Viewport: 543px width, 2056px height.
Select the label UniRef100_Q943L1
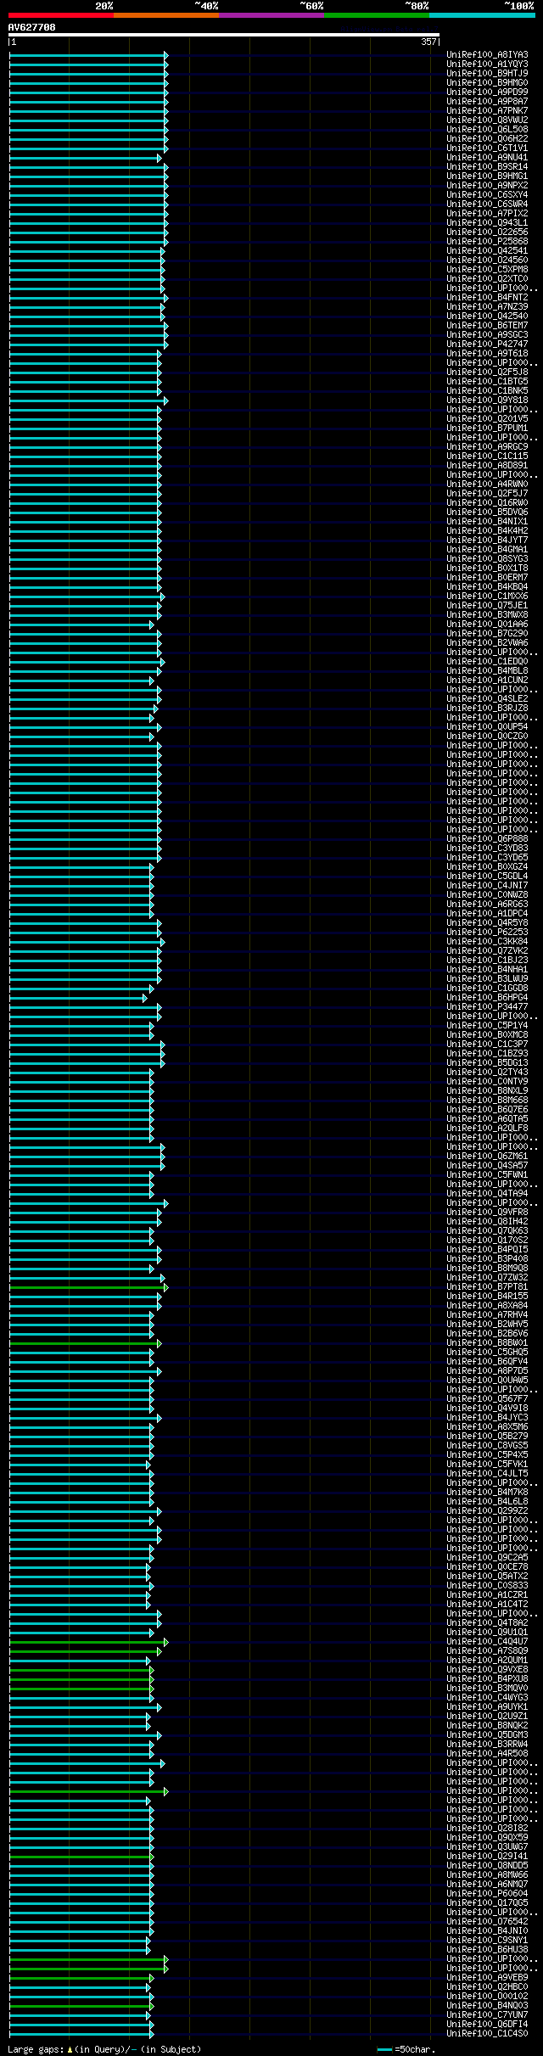click(x=487, y=223)
